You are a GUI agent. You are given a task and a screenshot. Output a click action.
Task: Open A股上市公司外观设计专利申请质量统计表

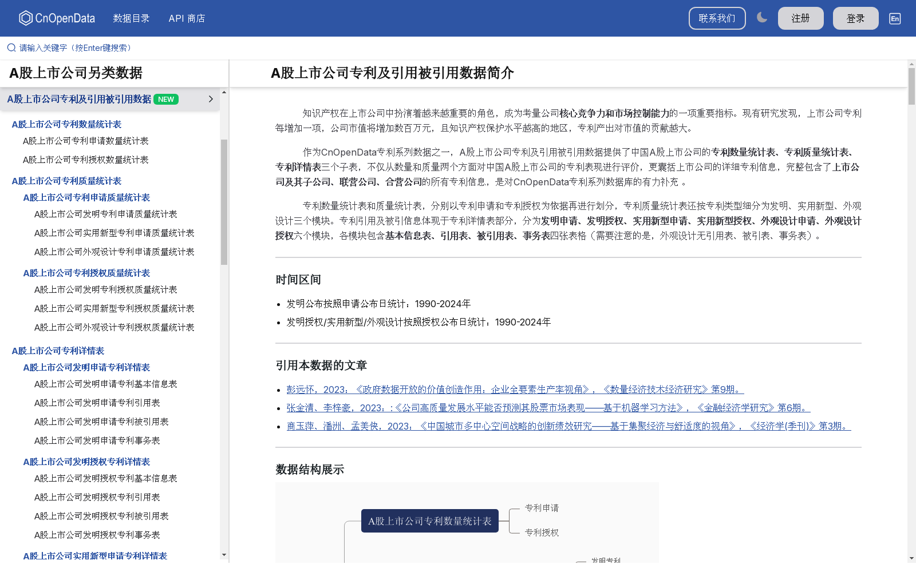click(x=114, y=252)
